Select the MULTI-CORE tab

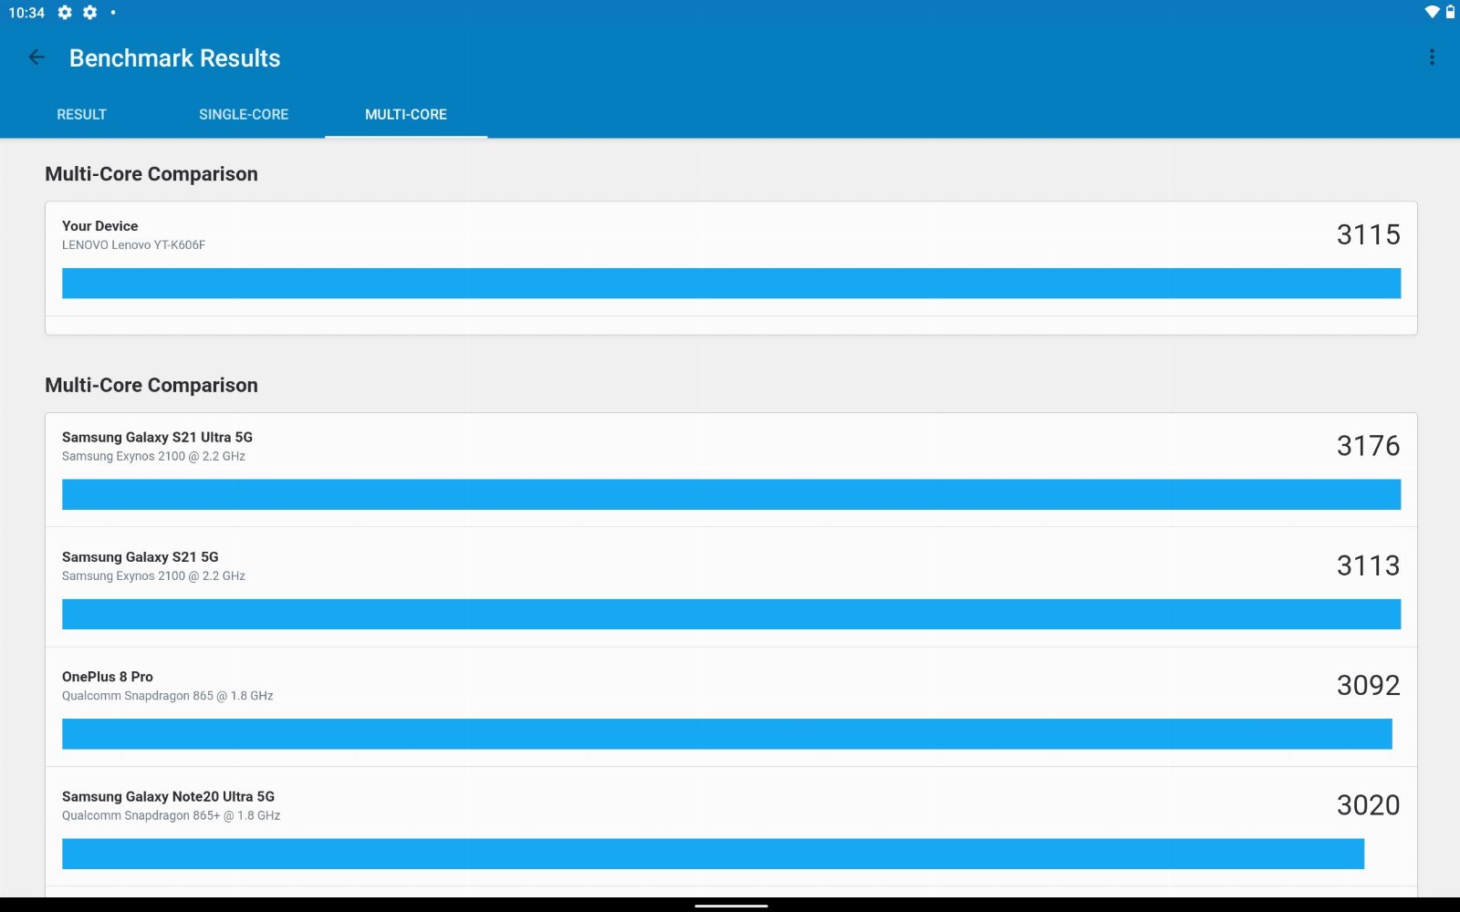(406, 115)
